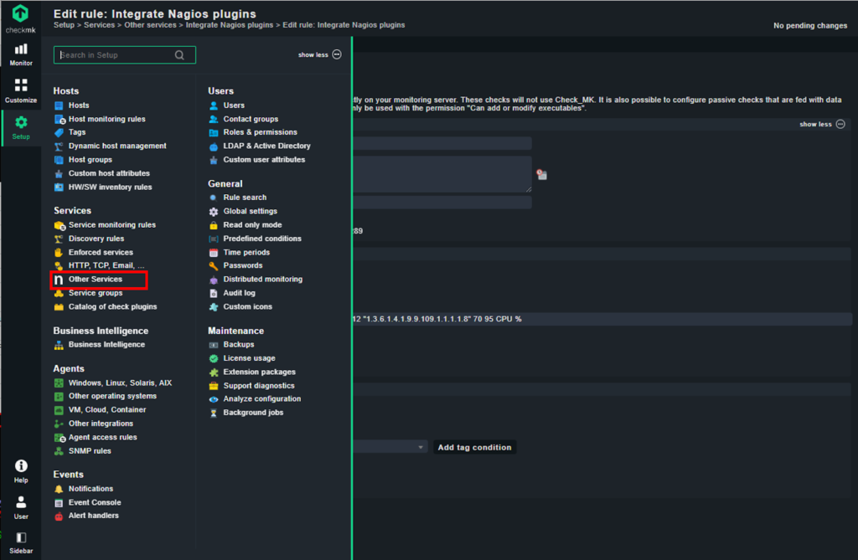Open VM, Cloud, Container

point(107,409)
